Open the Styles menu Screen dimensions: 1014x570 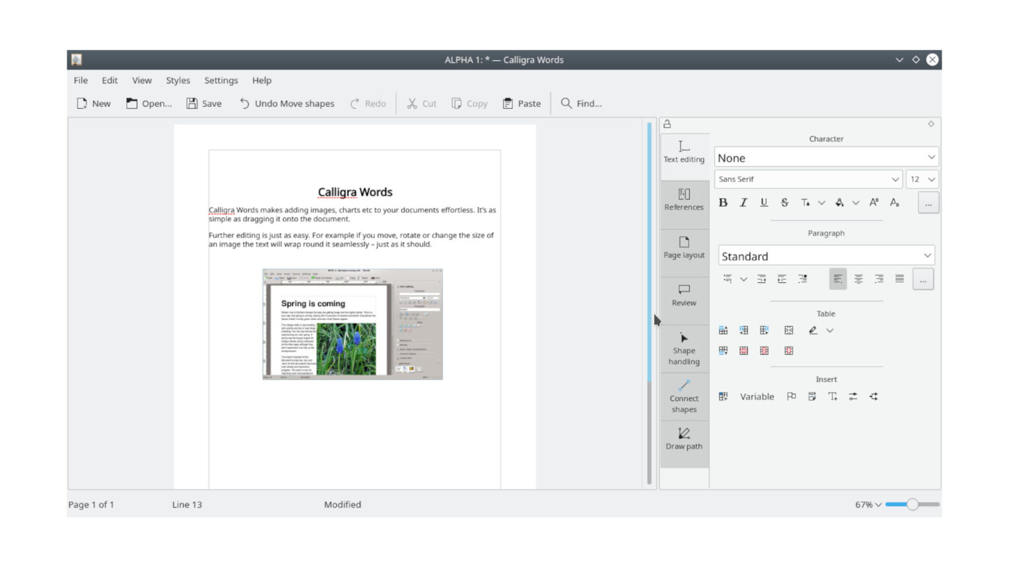[x=177, y=80]
